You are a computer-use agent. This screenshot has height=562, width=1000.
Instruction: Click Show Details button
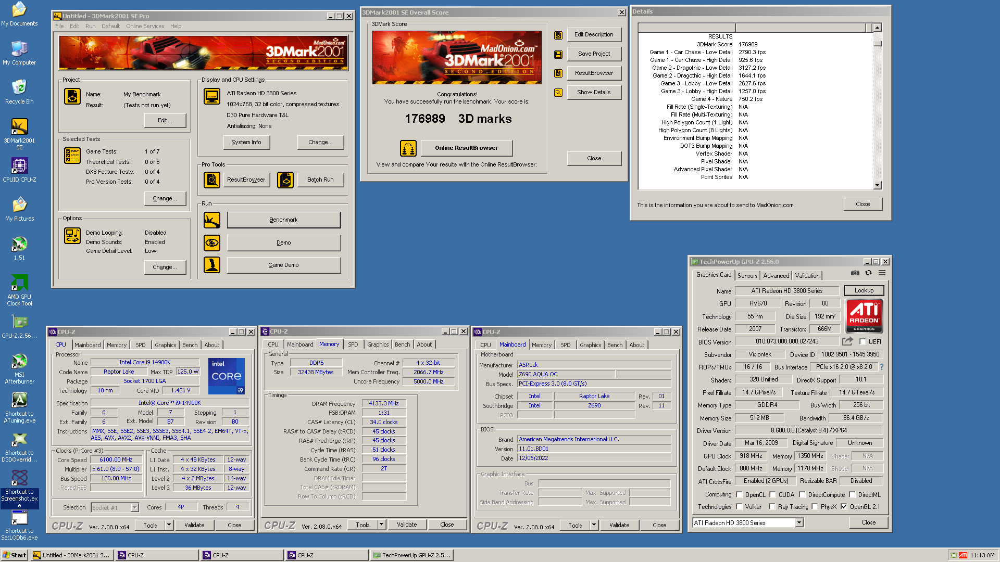(594, 93)
